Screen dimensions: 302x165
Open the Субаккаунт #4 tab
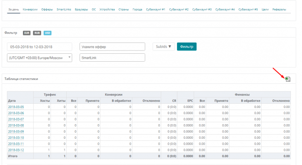[x=225, y=10]
